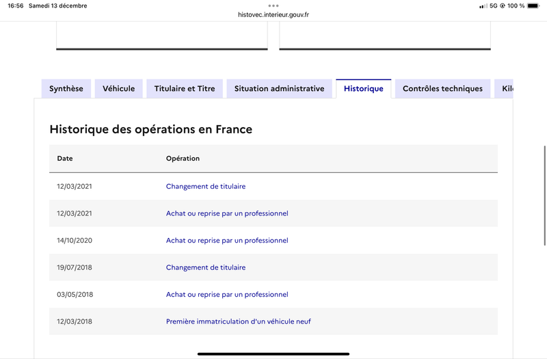This screenshot has width=547, height=359.
Task: Tap the histovec.interieur.gouv.fr address bar
Action: pyautogui.click(x=273, y=14)
